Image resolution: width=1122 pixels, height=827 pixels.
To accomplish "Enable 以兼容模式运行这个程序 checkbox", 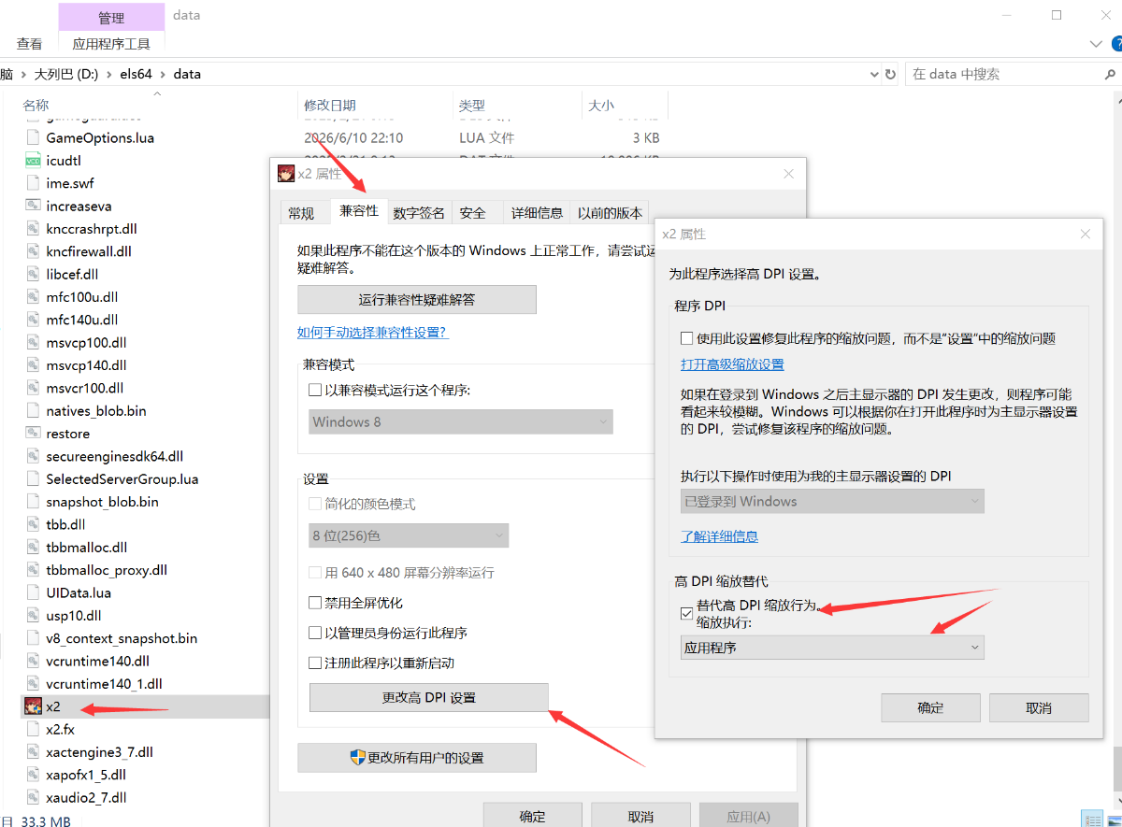I will coord(315,390).
